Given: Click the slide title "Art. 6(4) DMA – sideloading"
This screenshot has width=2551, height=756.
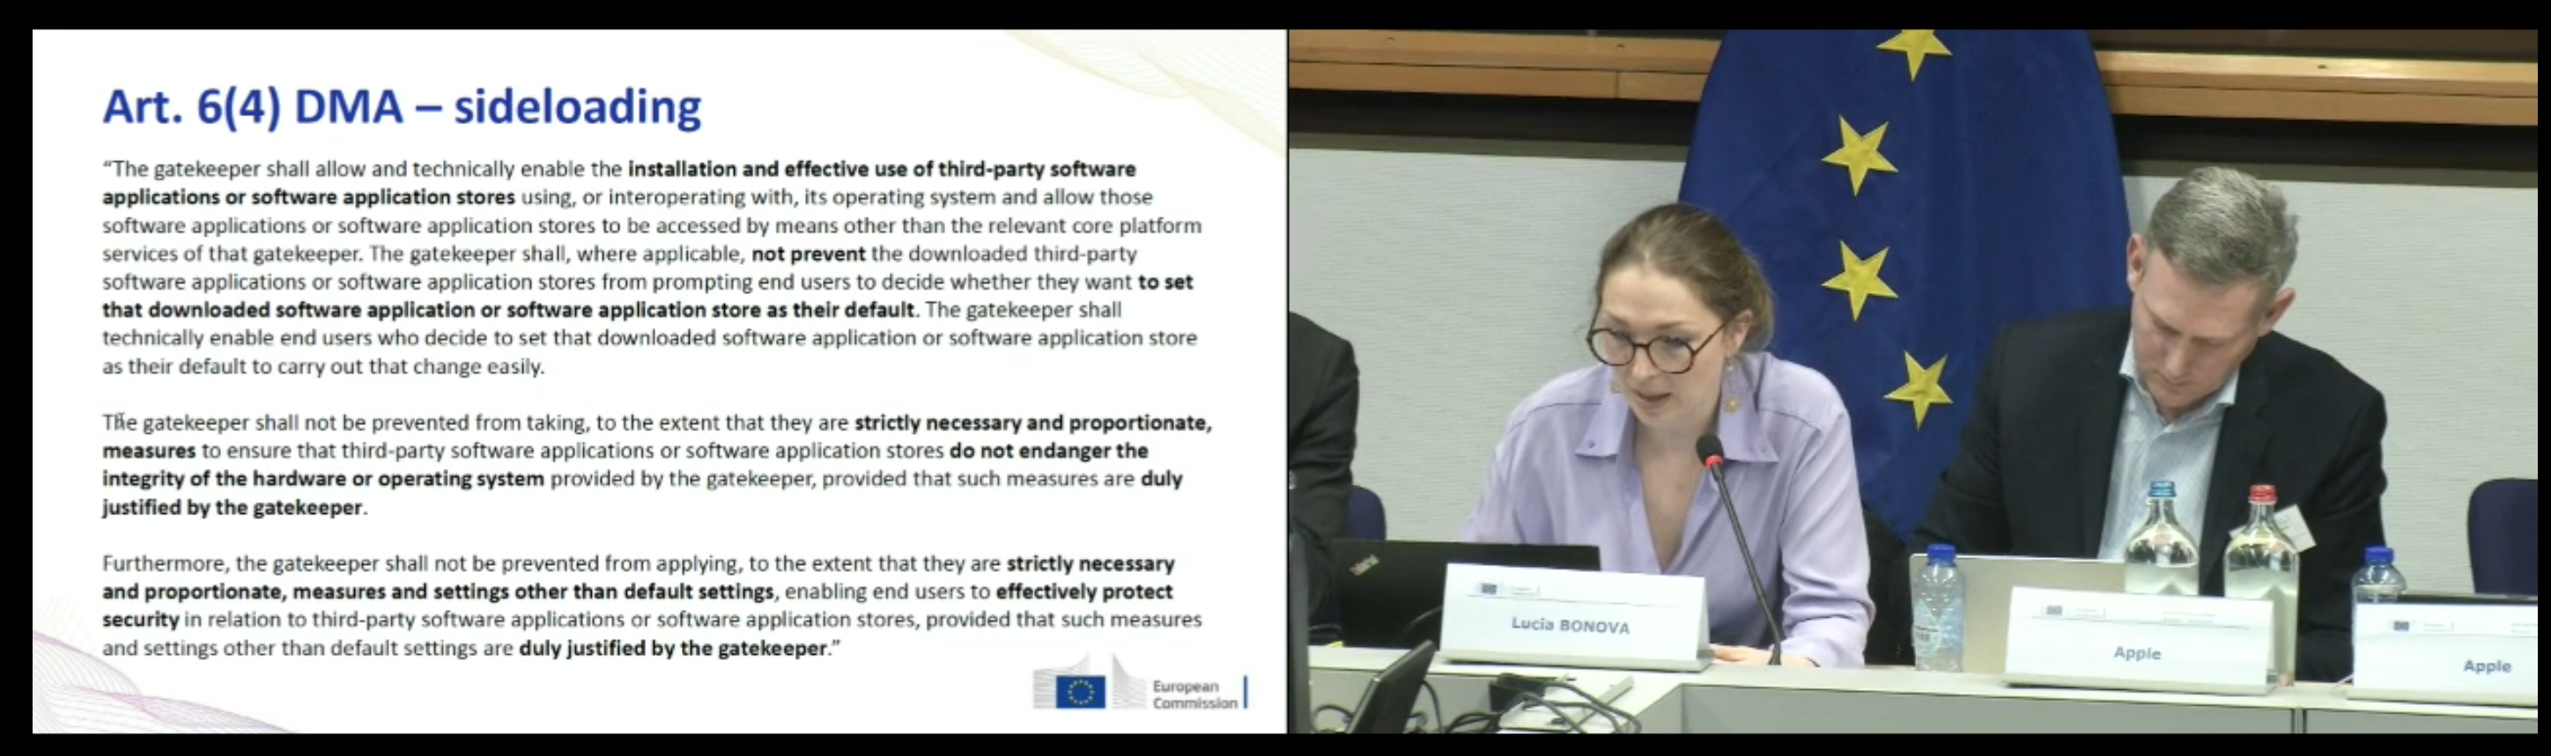Looking at the screenshot, I should tap(402, 106).
